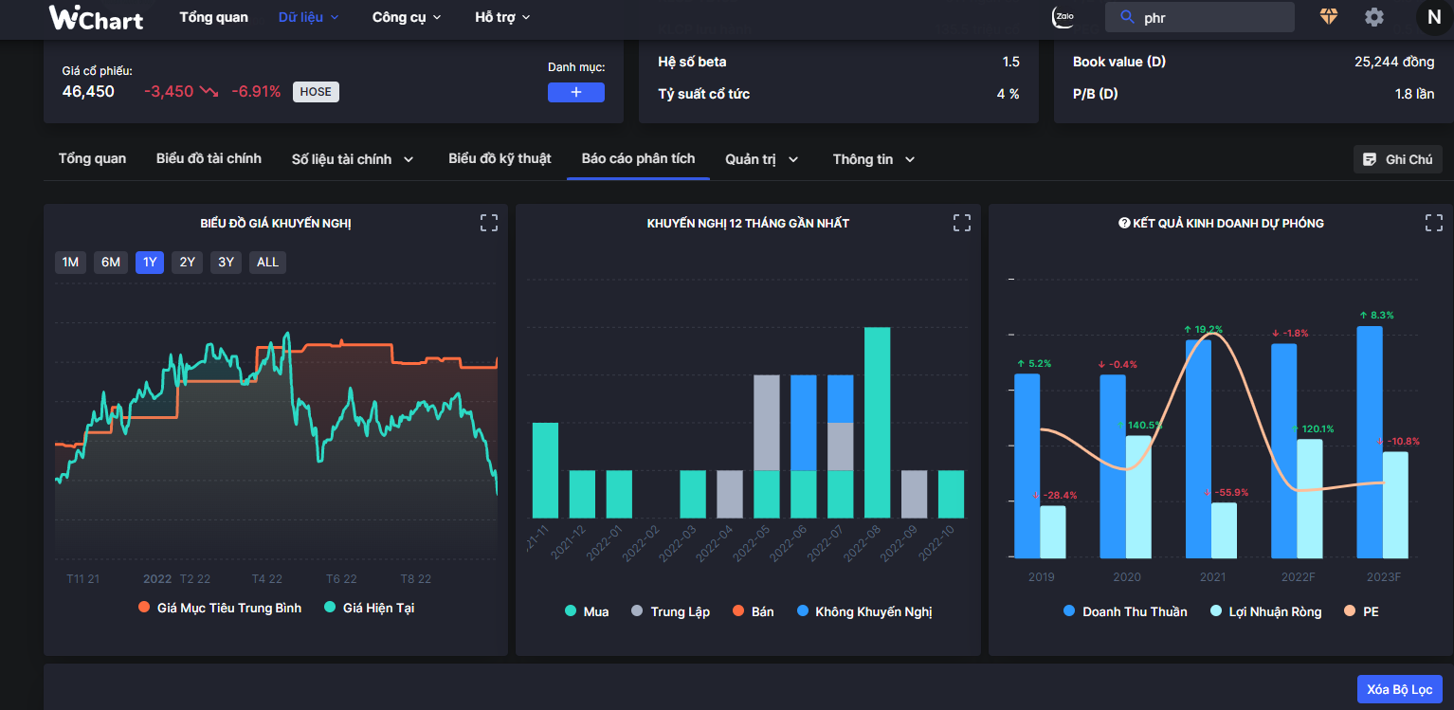Open the Zalo contact icon
This screenshot has width=1454, height=710.
pyautogui.click(x=1063, y=17)
